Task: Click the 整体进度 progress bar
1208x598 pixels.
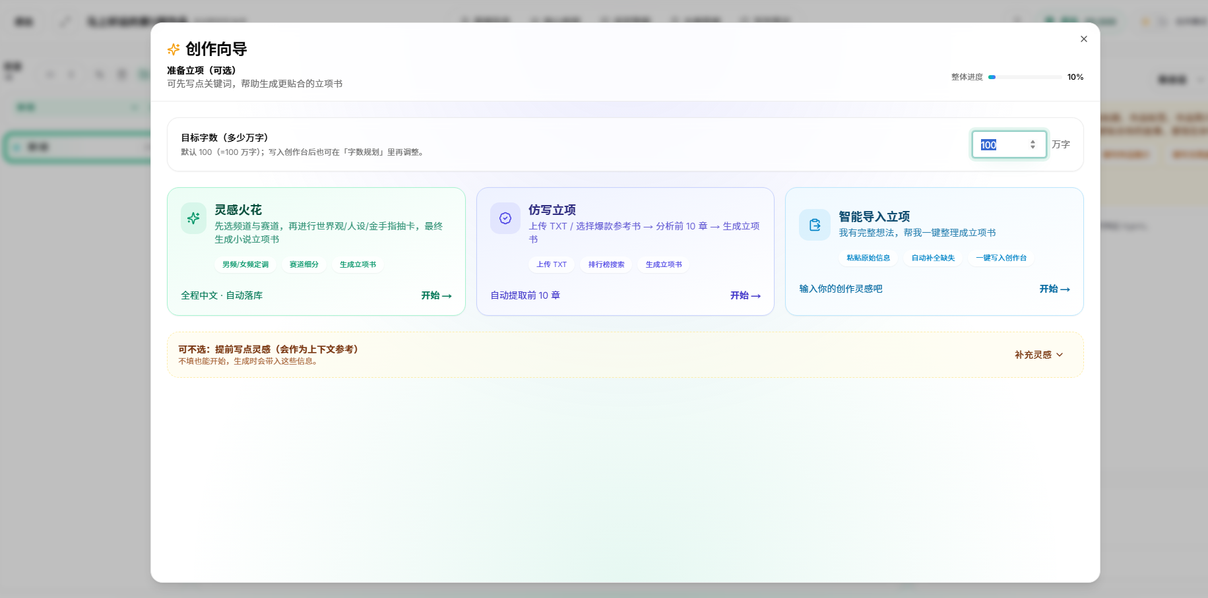Action: 1025,76
